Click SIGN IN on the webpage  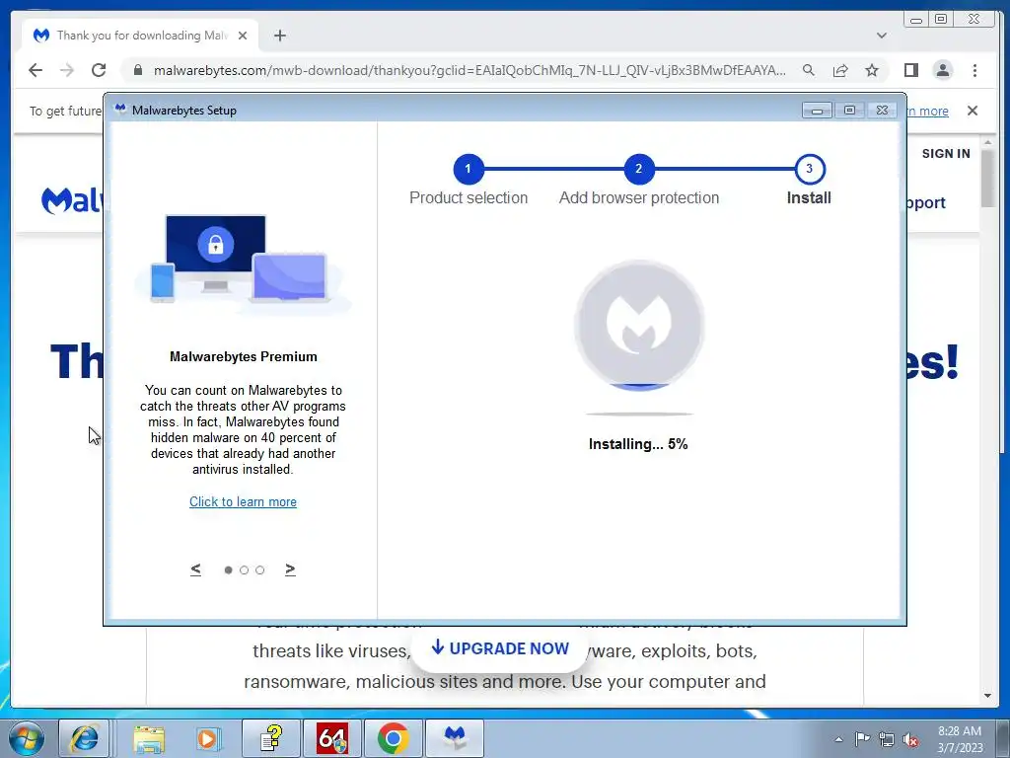pos(946,153)
